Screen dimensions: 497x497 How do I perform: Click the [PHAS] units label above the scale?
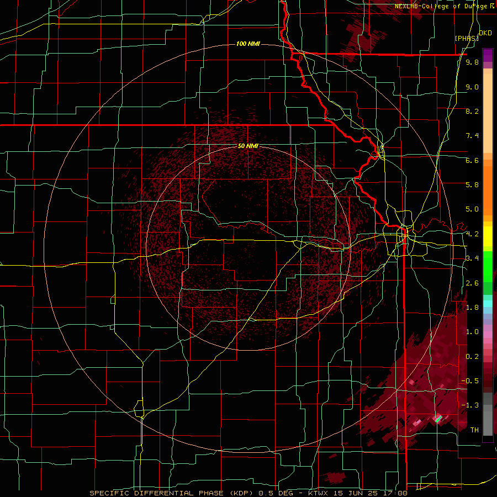coord(467,38)
